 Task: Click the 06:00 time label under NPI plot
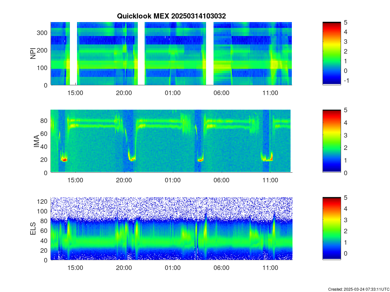coord(221,93)
